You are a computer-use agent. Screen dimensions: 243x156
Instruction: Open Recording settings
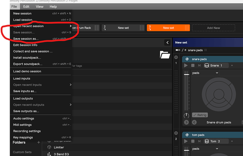(x=41, y=131)
